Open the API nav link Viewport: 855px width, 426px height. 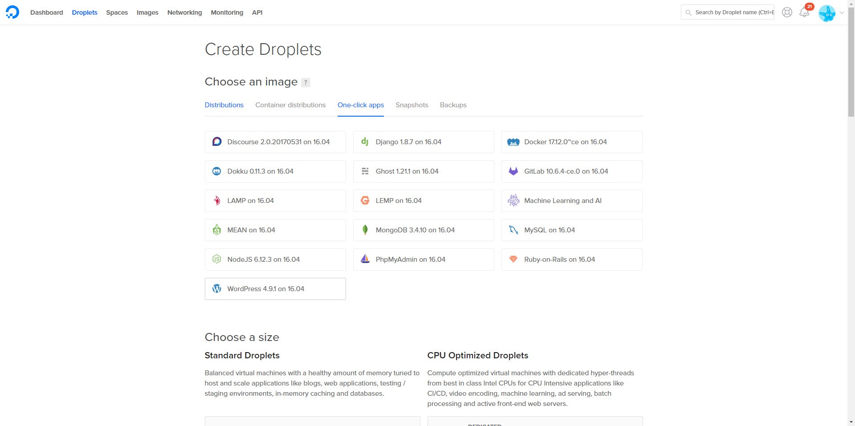pyautogui.click(x=257, y=12)
